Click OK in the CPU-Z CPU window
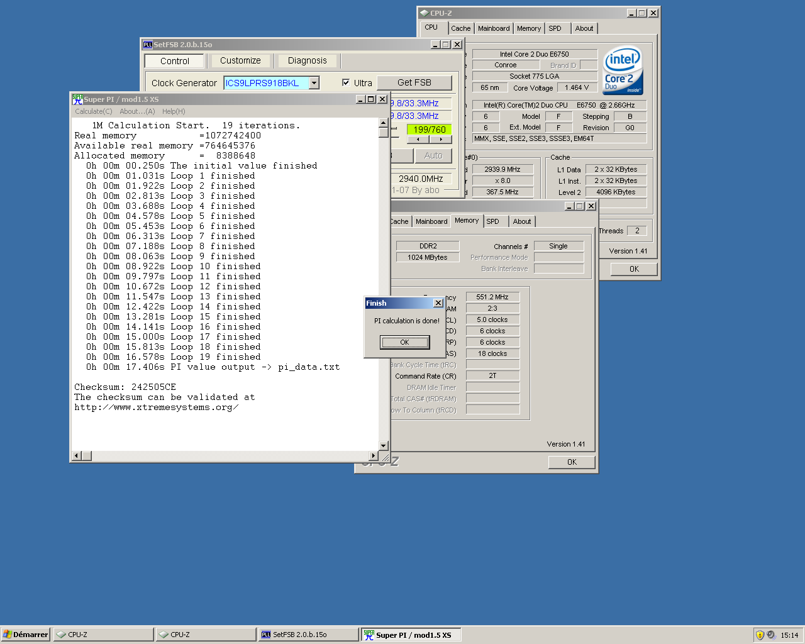805x644 pixels. pos(634,269)
